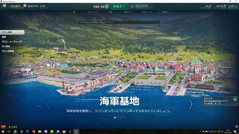This screenshot has height=134, width=239.
Task: Select the クラン clan tab
Action: click(165, 12)
